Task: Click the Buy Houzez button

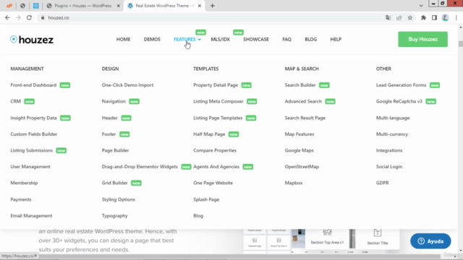Action: 422,39
